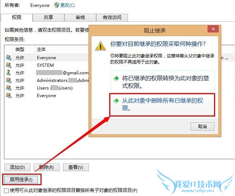235x196 pixels.
Task: Click the group icon in the Users row
Action: [x=9, y=88]
